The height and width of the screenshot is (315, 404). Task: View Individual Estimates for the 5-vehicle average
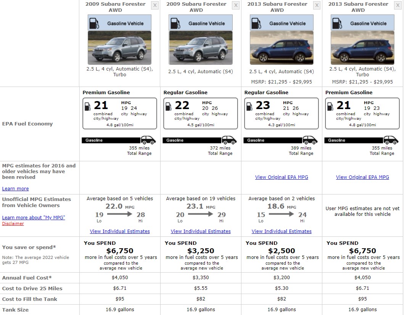click(120, 231)
